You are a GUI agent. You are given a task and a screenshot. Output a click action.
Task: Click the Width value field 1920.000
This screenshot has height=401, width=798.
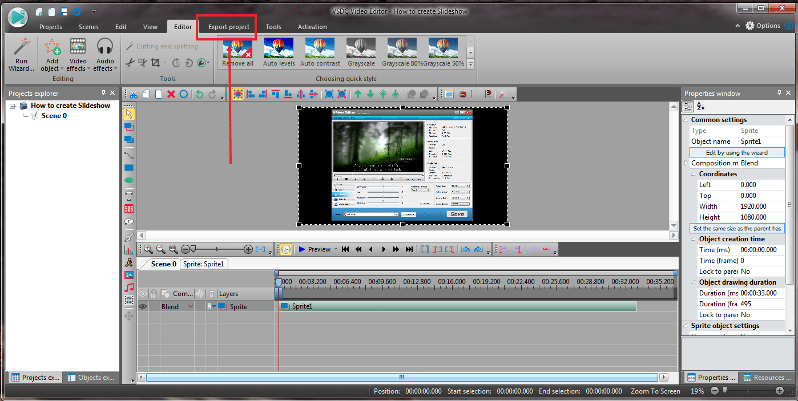pyautogui.click(x=761, y=206)
